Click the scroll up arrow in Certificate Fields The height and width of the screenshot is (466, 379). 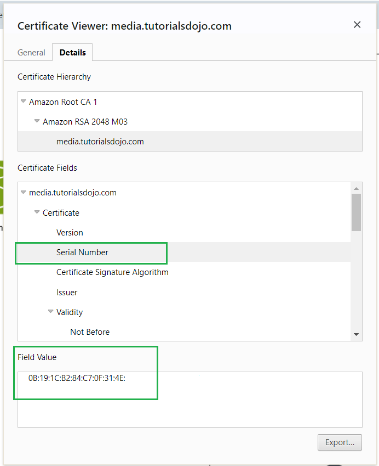356,188
